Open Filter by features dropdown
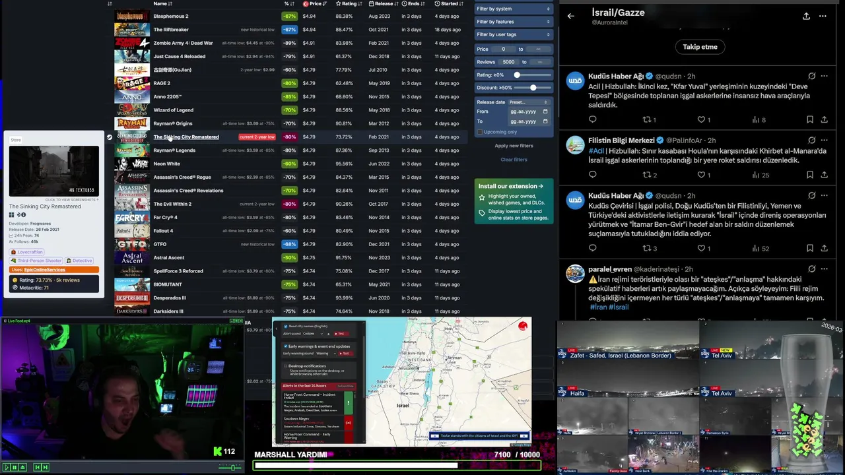The image size is (845, 475). [514, 22]
